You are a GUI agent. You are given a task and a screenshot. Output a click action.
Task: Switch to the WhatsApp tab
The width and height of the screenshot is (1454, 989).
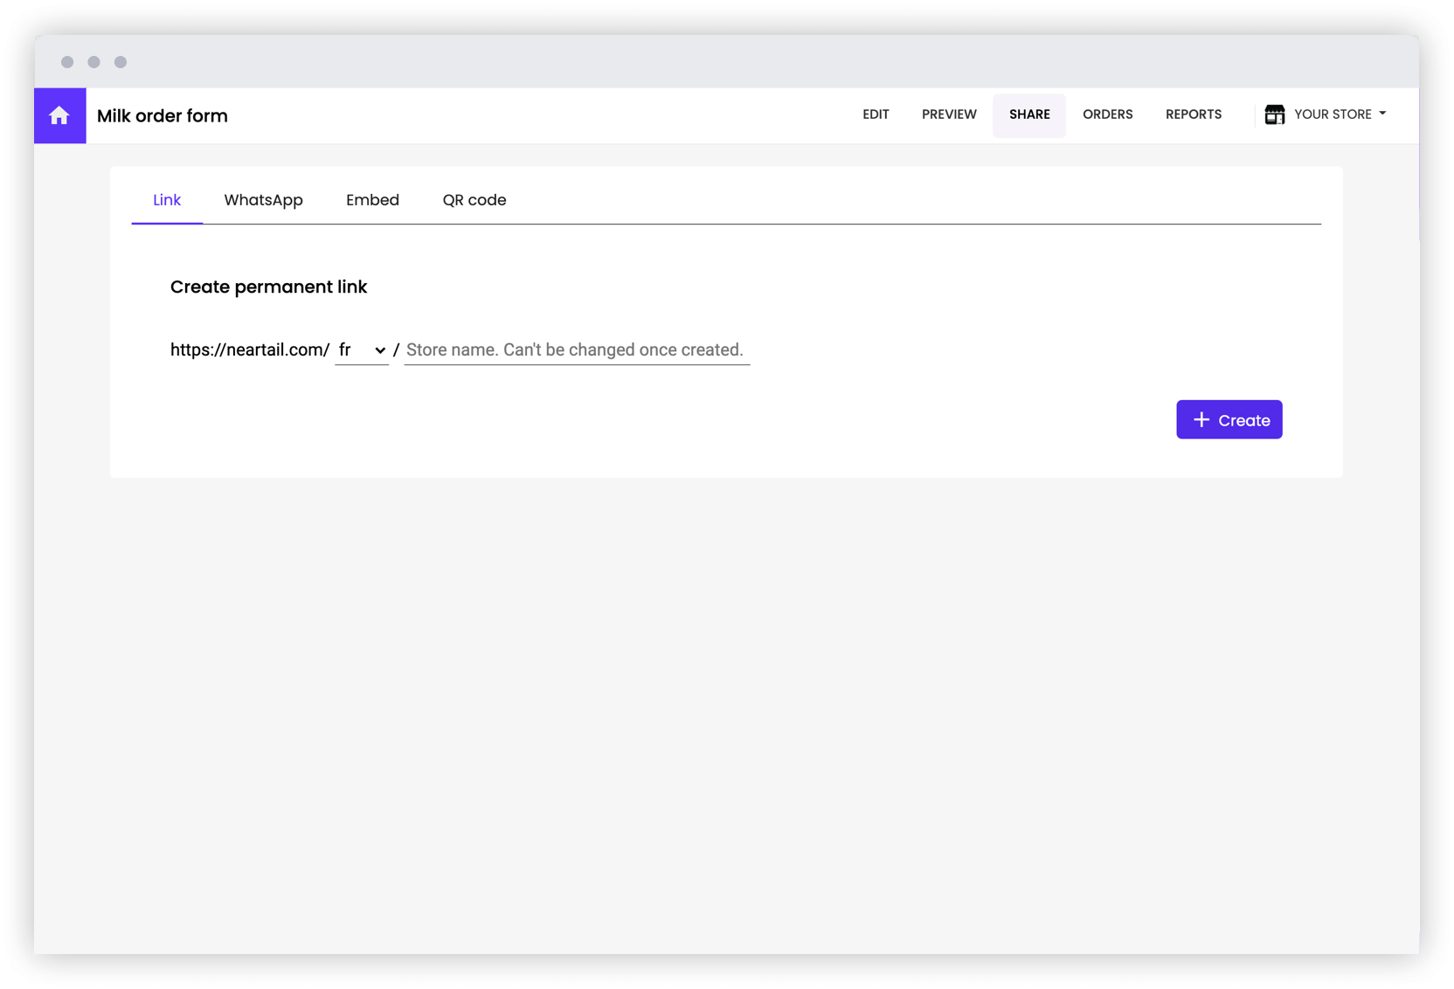[x=263, y=199]
